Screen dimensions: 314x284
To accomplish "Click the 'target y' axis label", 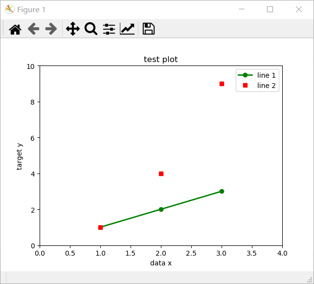I will 20,157.
